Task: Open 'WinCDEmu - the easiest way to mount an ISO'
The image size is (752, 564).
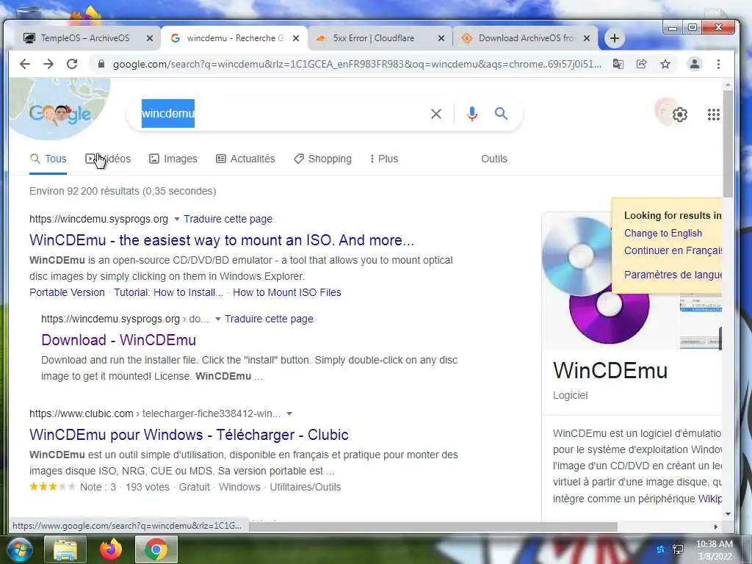Action: 222,240
